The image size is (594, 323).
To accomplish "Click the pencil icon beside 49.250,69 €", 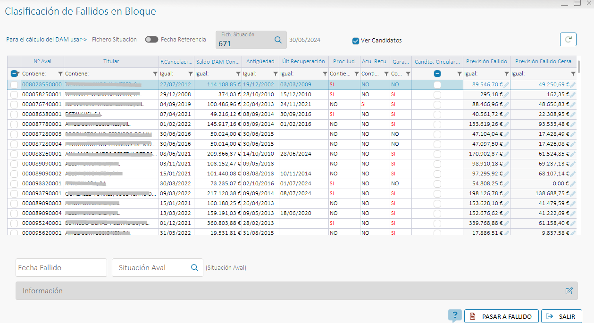I will (572, 85).
